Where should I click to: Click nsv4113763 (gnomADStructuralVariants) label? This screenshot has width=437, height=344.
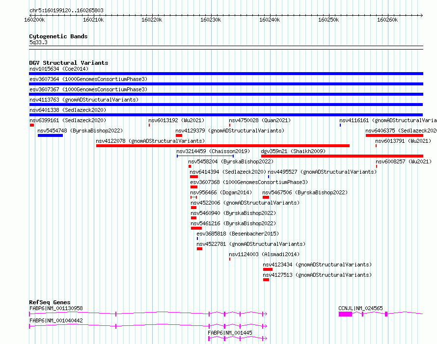(x=84, y=100)
